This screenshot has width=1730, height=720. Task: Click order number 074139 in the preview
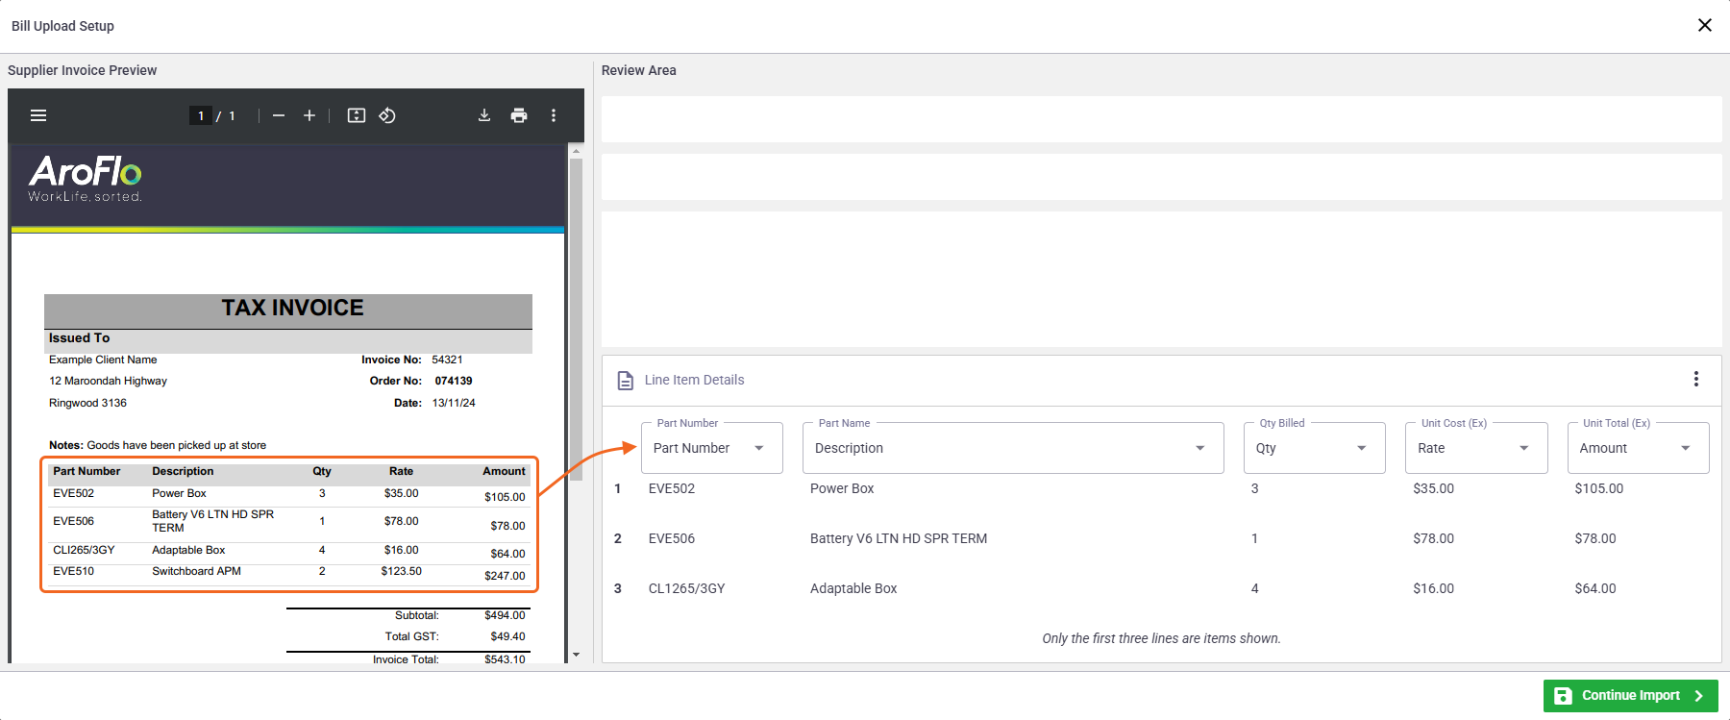(x=454, y=381)
